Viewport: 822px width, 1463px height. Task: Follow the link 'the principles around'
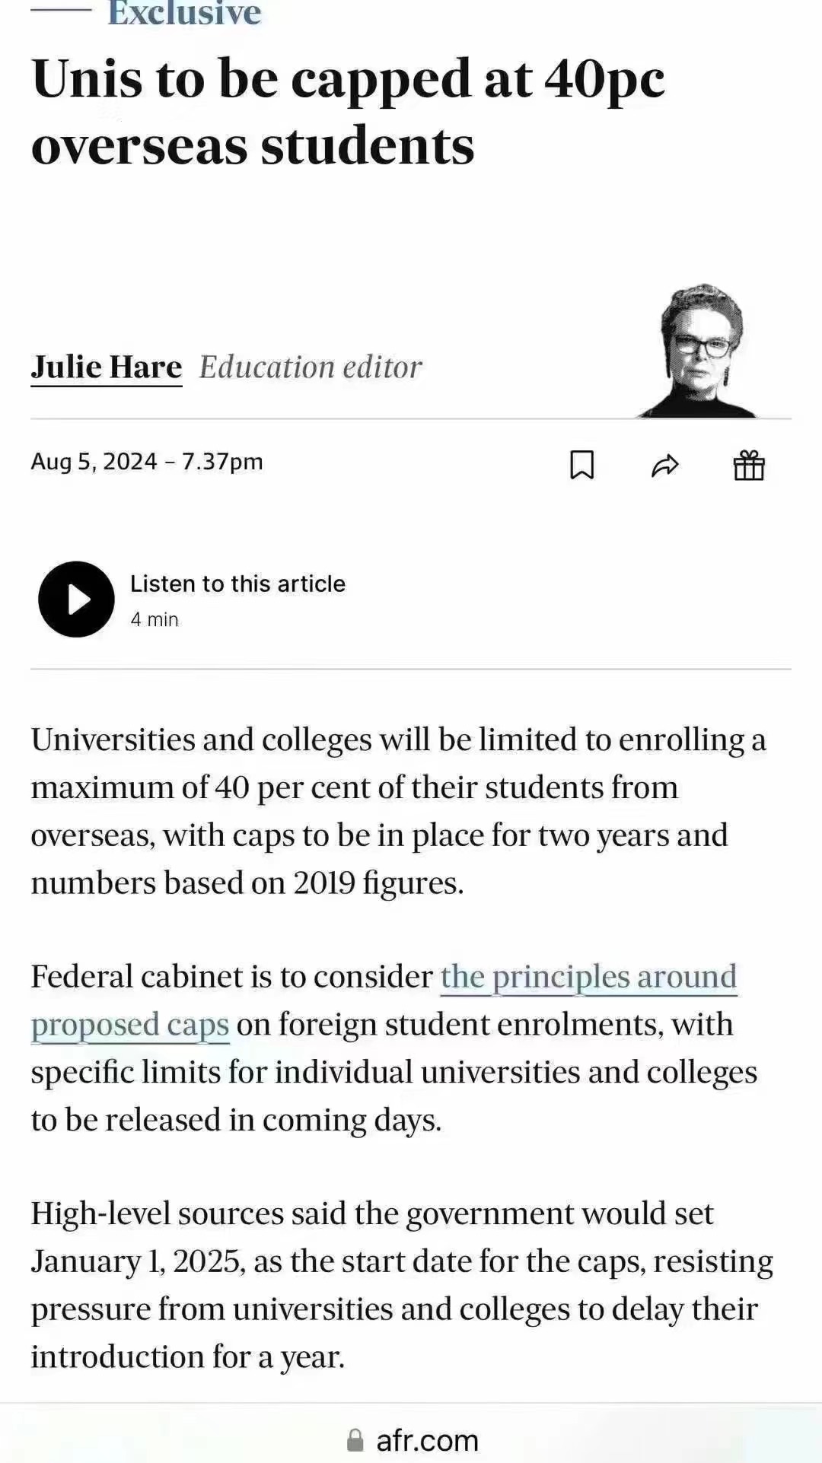(x=588, y=977)
